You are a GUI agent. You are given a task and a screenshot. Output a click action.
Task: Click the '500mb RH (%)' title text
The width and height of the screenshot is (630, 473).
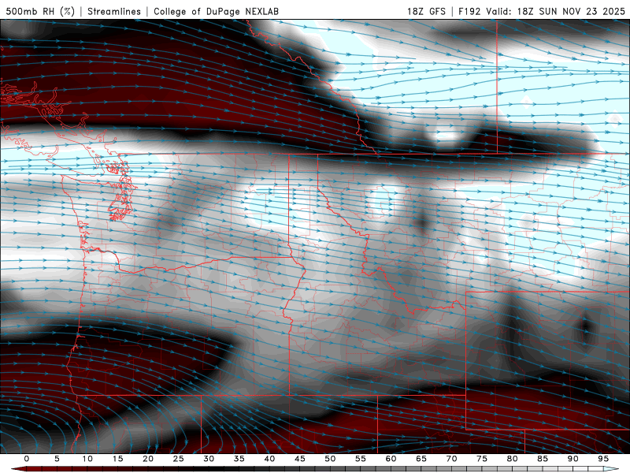coord(40,11)
